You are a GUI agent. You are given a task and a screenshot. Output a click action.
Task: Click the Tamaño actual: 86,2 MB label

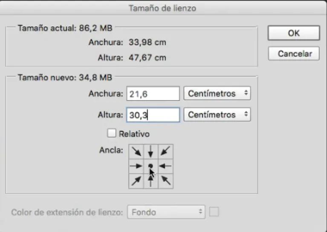click(x=65, y=28)
